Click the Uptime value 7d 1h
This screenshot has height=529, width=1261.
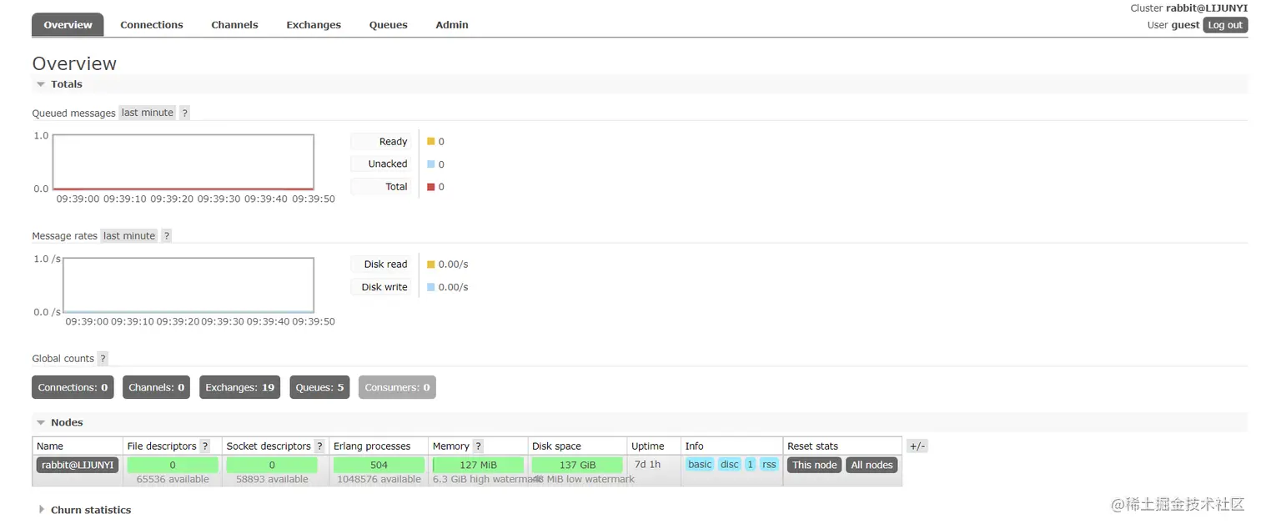click(647, 465)
